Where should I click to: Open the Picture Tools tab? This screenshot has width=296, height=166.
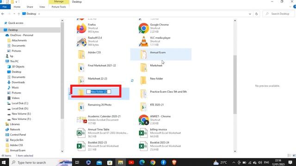coord(59,7)
